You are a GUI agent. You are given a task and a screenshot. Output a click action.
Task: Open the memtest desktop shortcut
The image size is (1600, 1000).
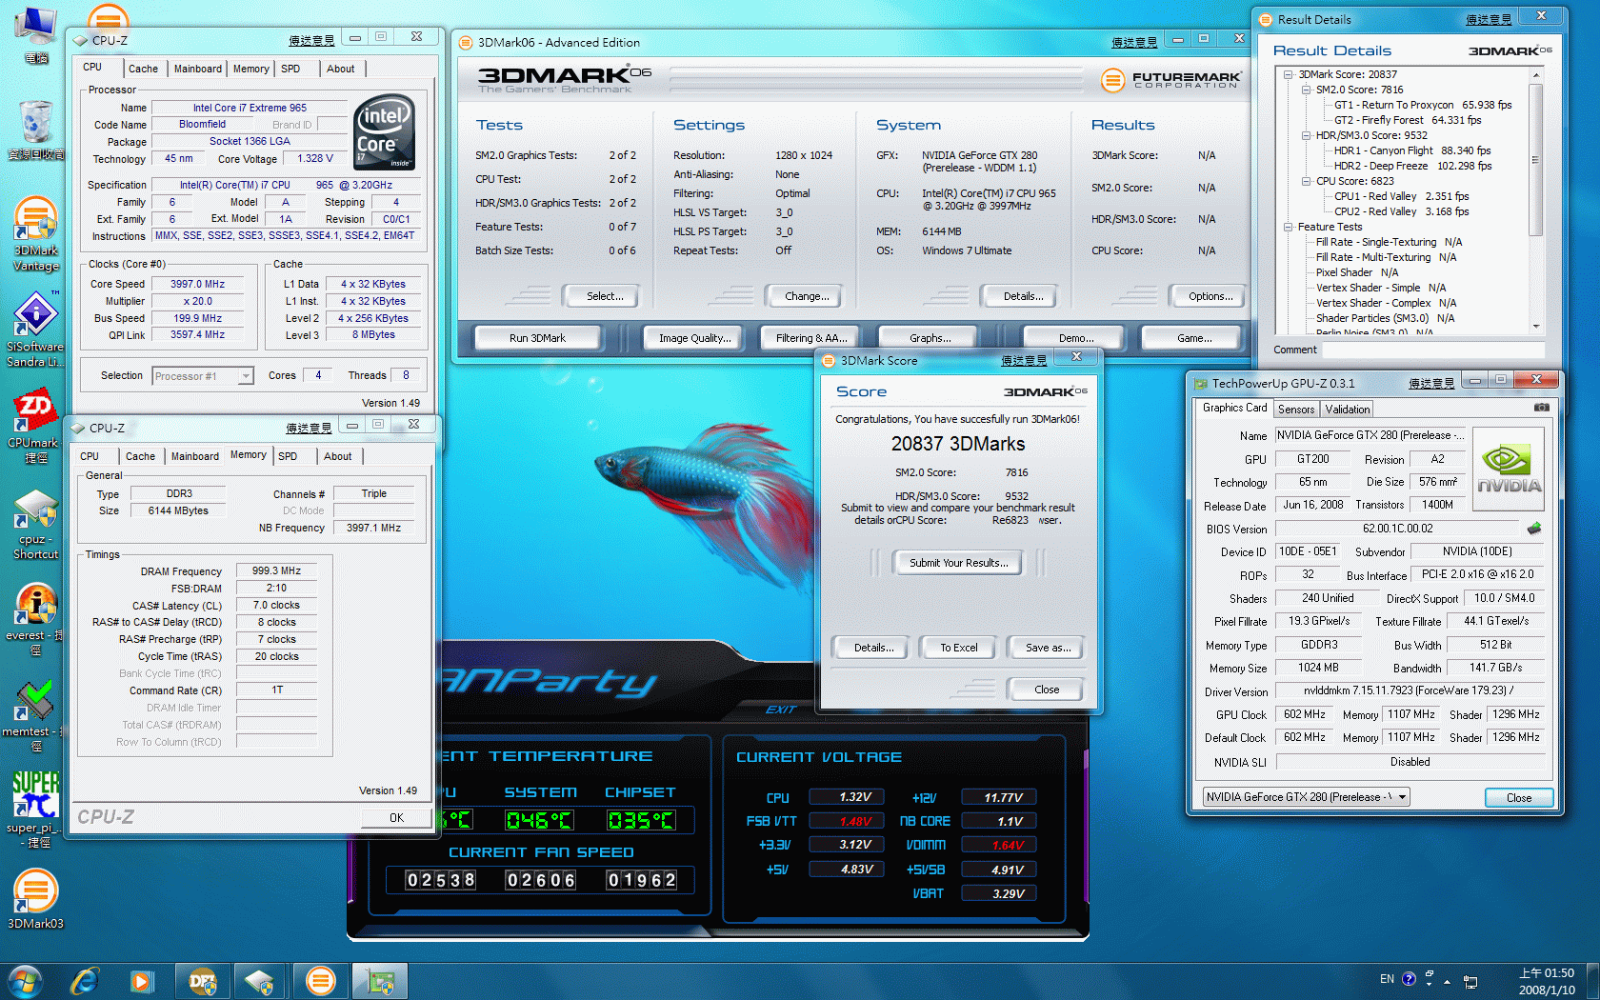(35, 714)
